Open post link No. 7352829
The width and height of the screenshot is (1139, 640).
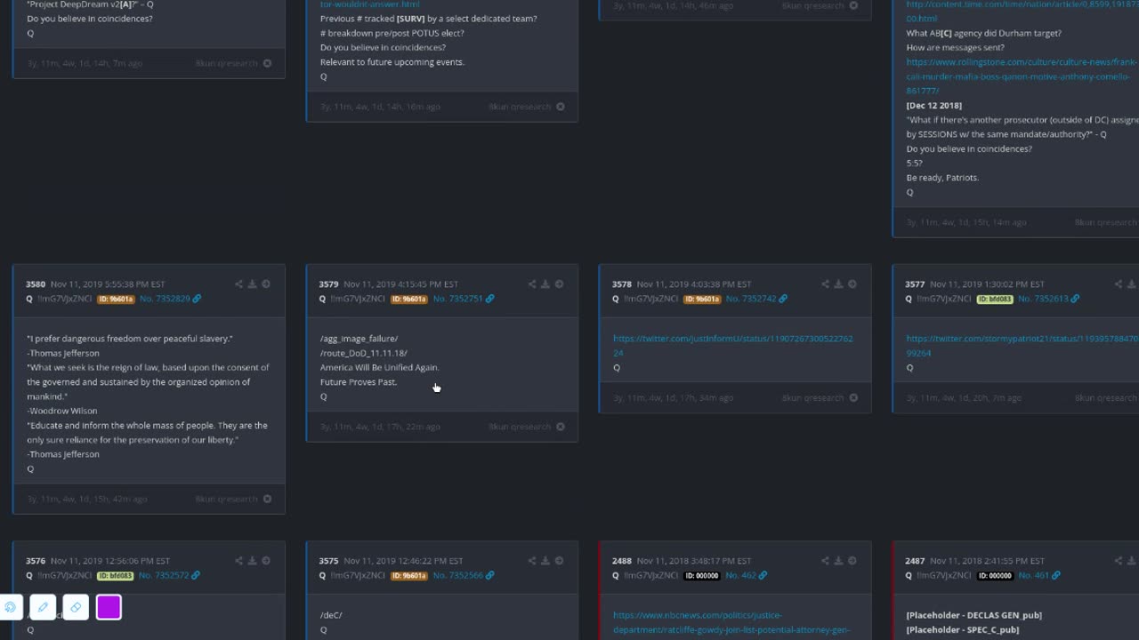pos(164,299)
